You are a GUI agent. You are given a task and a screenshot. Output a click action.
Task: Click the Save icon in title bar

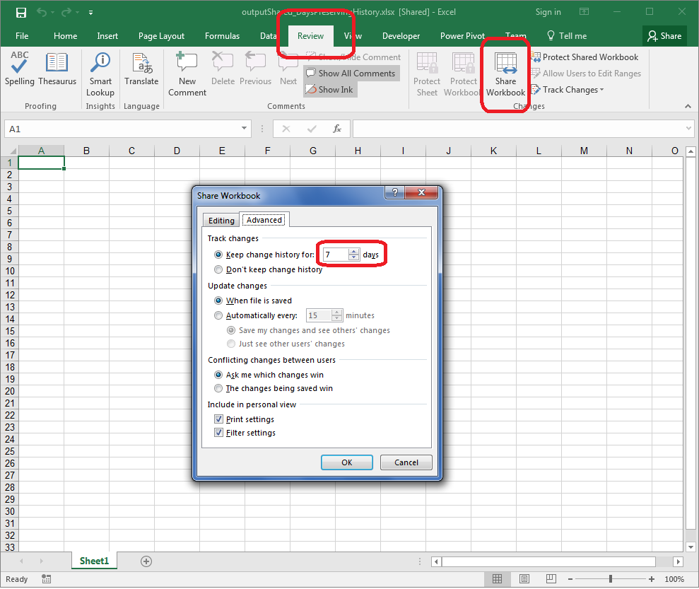tap(20, 12)
